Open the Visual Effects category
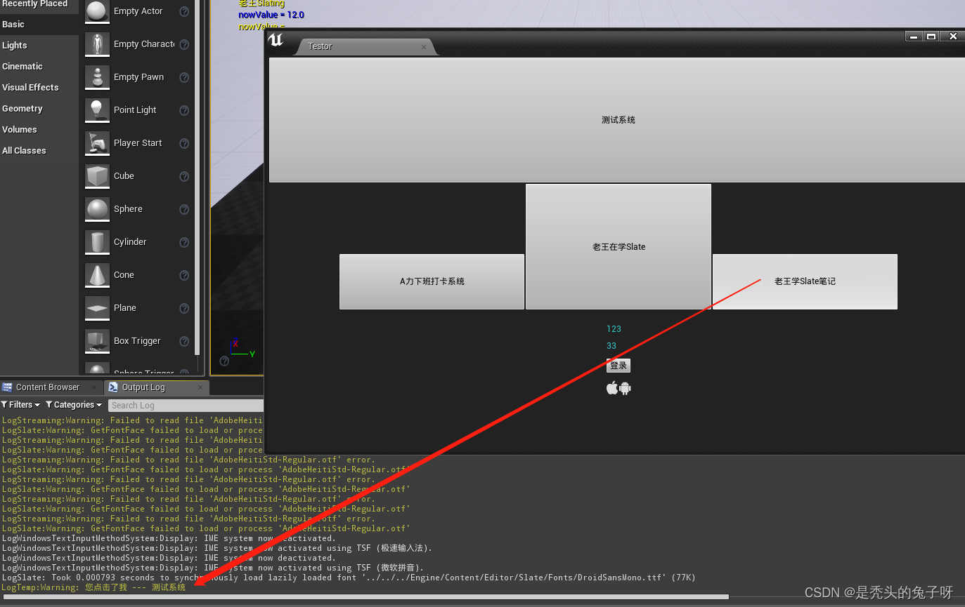The height and width of the screenshot is (607, 965). (x=39, y=88)
